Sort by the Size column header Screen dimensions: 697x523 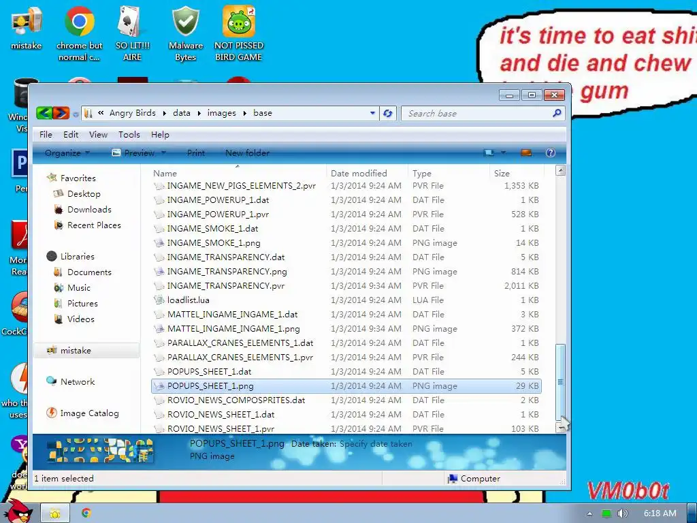517,174
